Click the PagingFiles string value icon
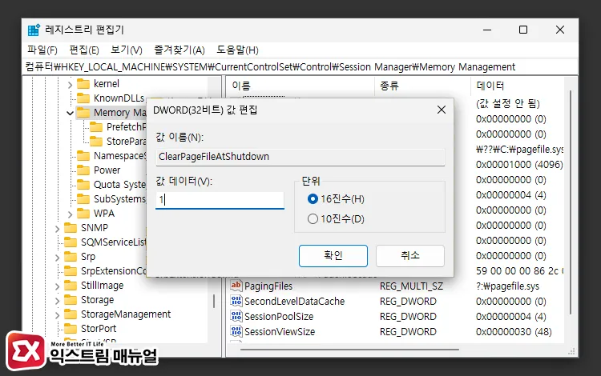Image resolution: width=601 pixels, height=376 pixels. (x=236, y=286)
